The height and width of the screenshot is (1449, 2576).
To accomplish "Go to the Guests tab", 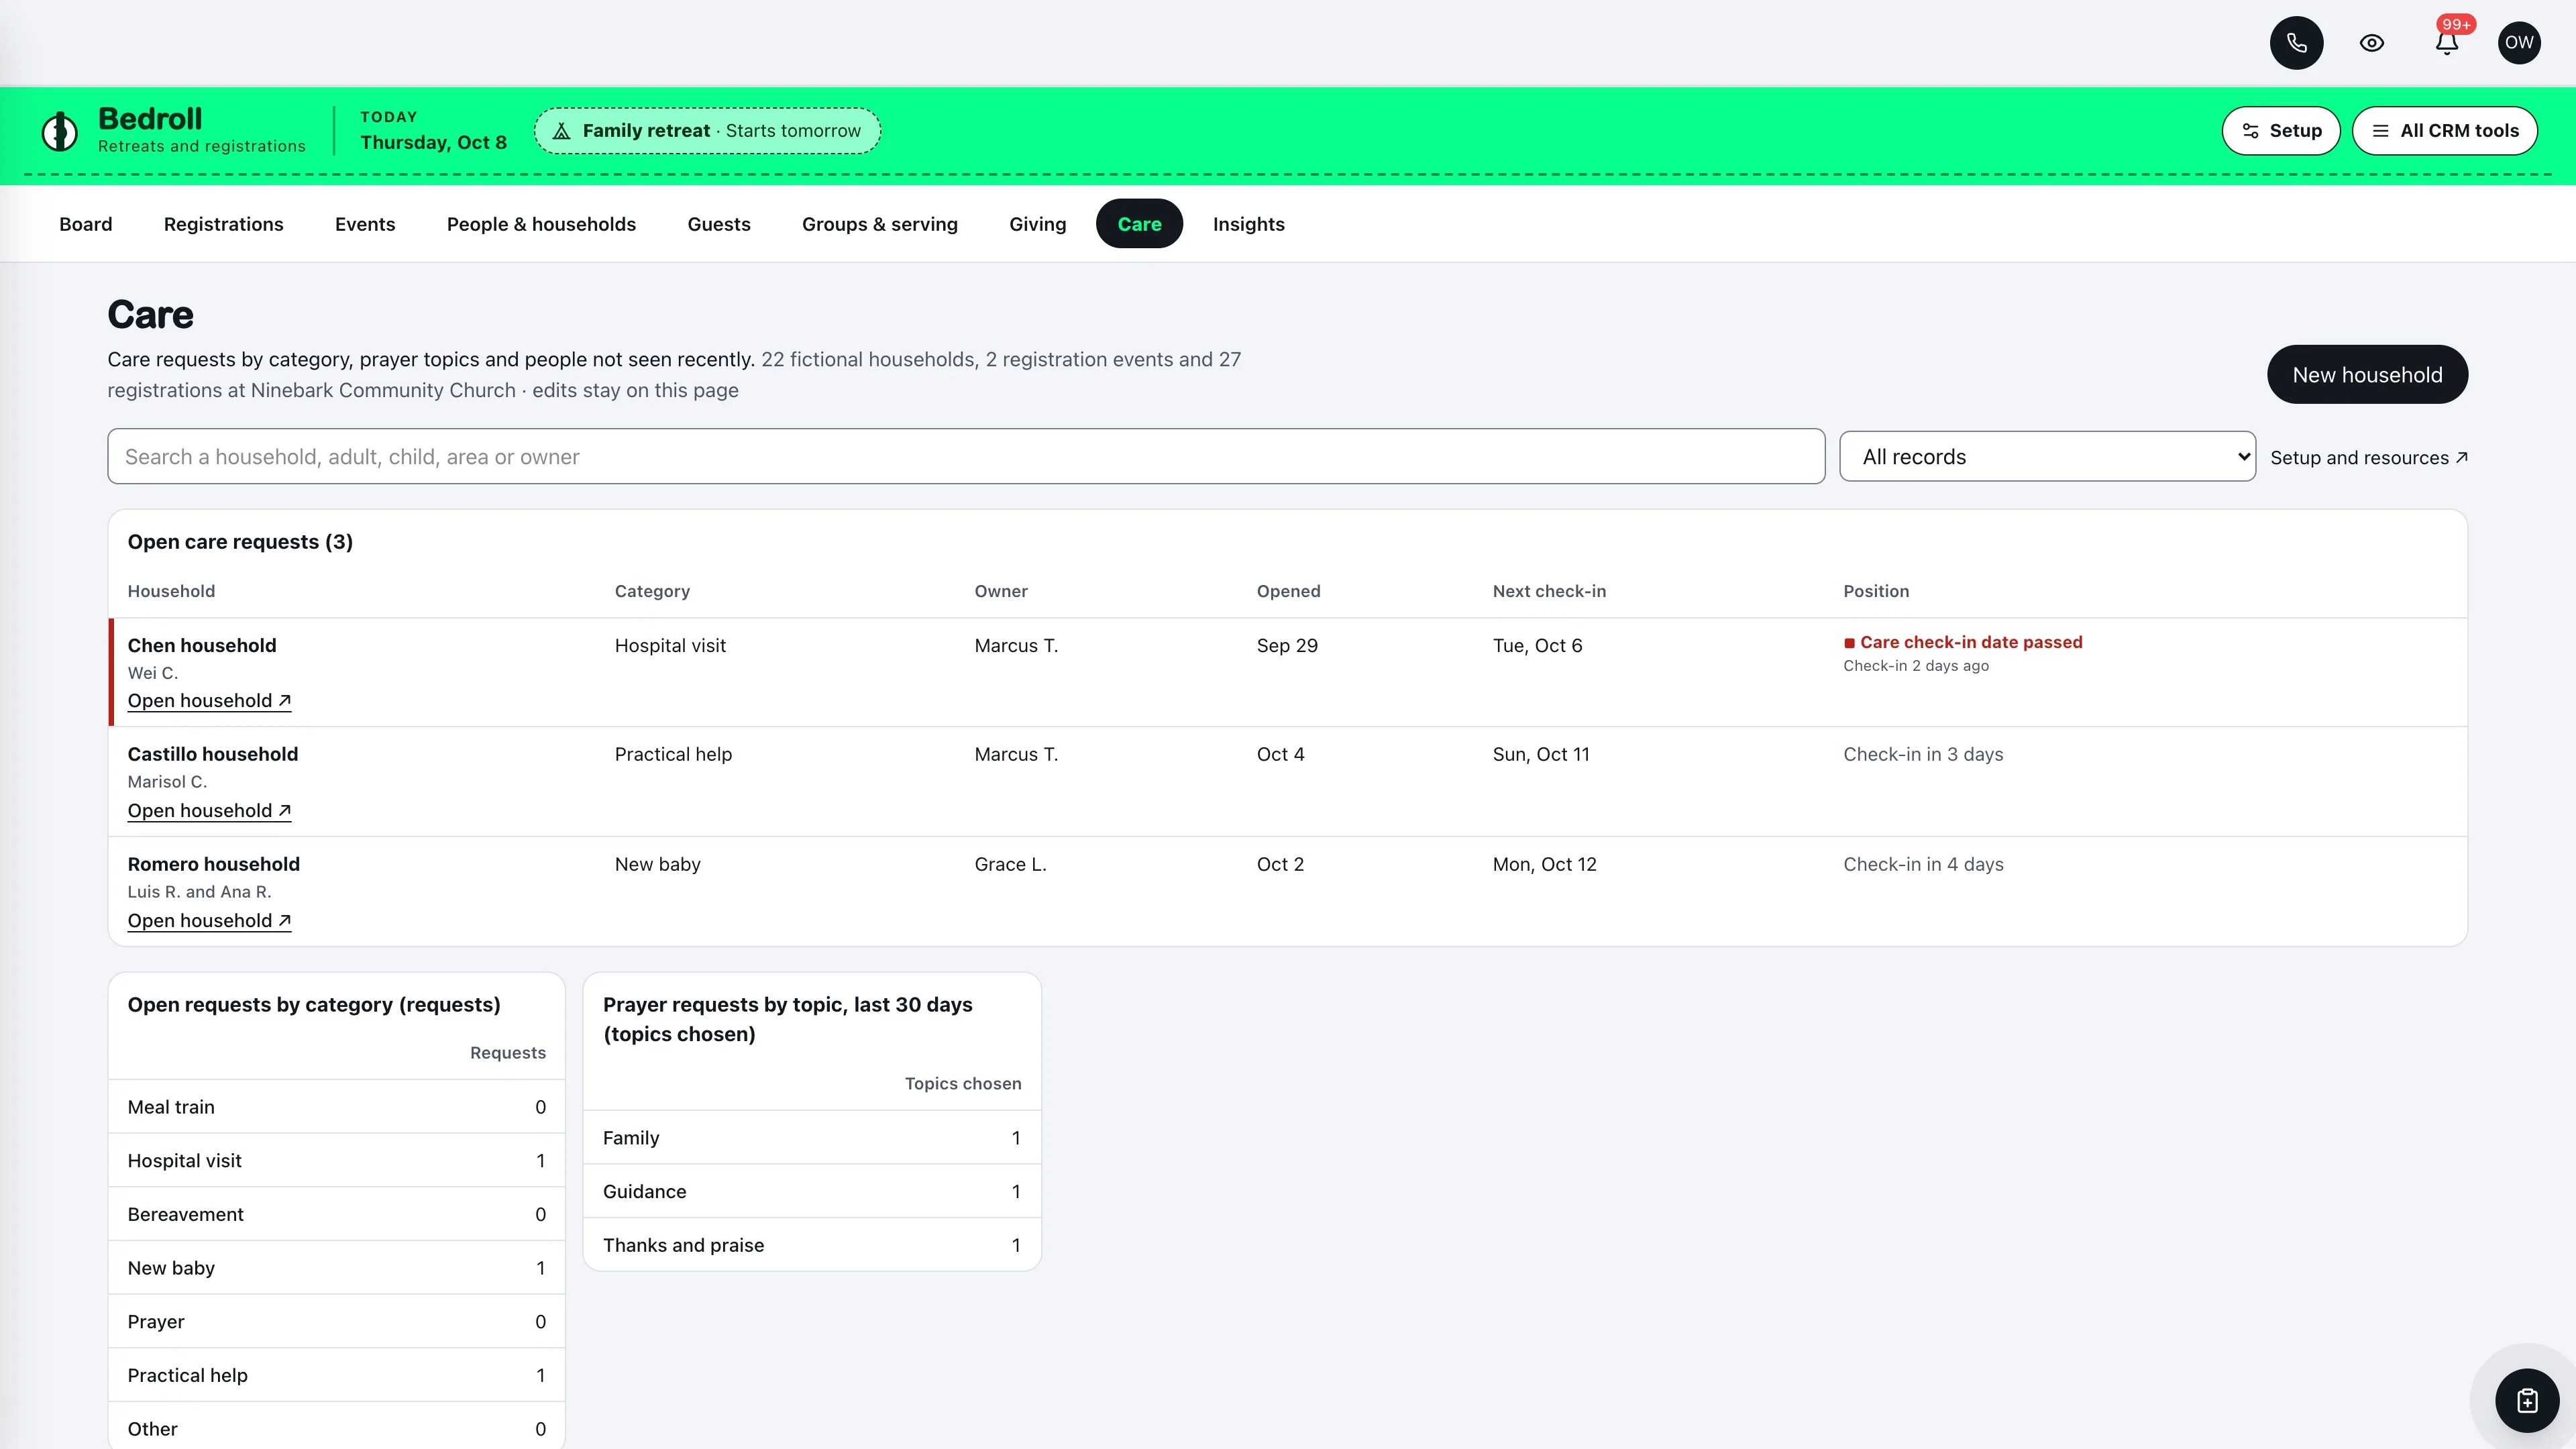I will point(719,224).
